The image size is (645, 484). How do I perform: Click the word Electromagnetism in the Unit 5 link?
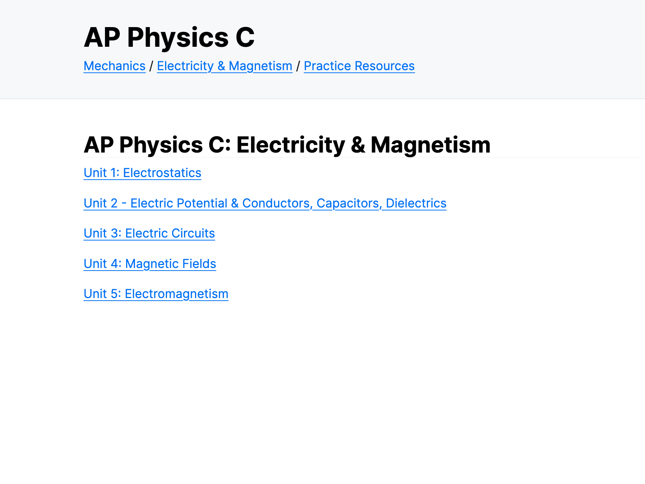tap(177, 294)
